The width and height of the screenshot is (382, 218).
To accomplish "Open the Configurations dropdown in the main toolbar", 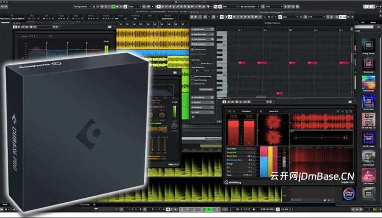I will point(82,7).
